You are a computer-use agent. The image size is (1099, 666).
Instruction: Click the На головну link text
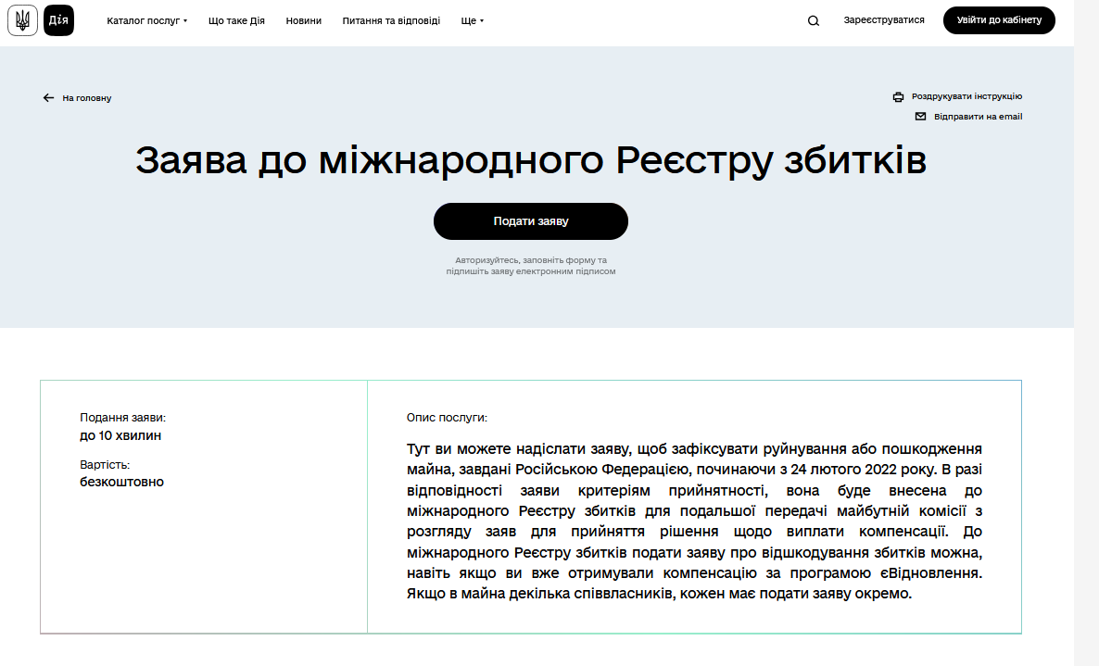pos(87,98)
